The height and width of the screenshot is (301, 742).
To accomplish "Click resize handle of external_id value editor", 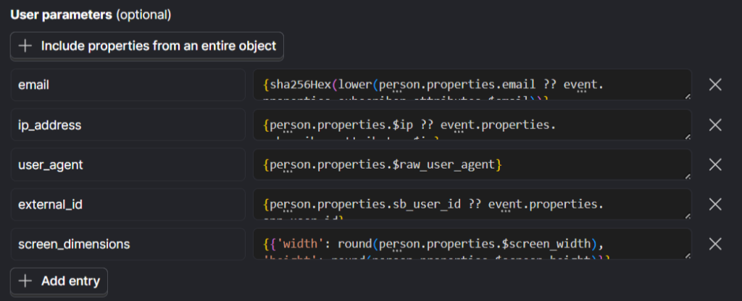I will click(687, 216).
